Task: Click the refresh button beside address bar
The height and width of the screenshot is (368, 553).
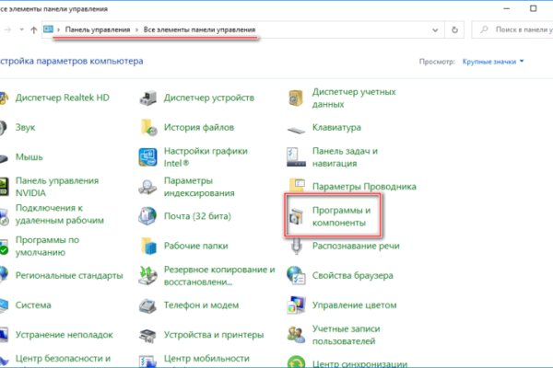Action: (x=454, y=29)
